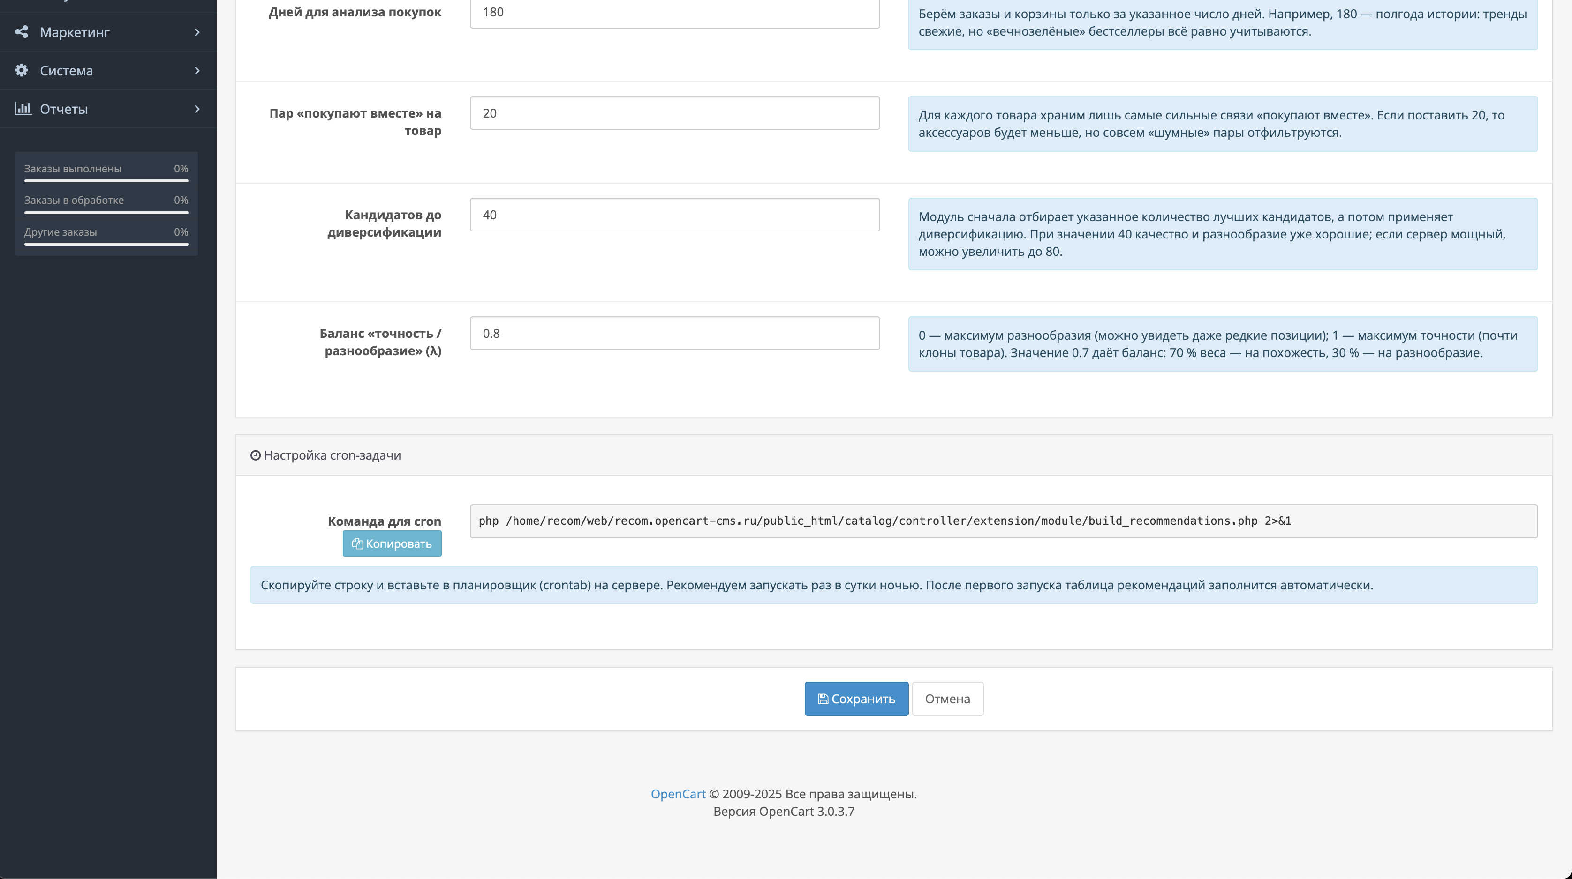Click the copyright text © 2009-2025
The image size is (1572, 879).
tap(812, 794)
